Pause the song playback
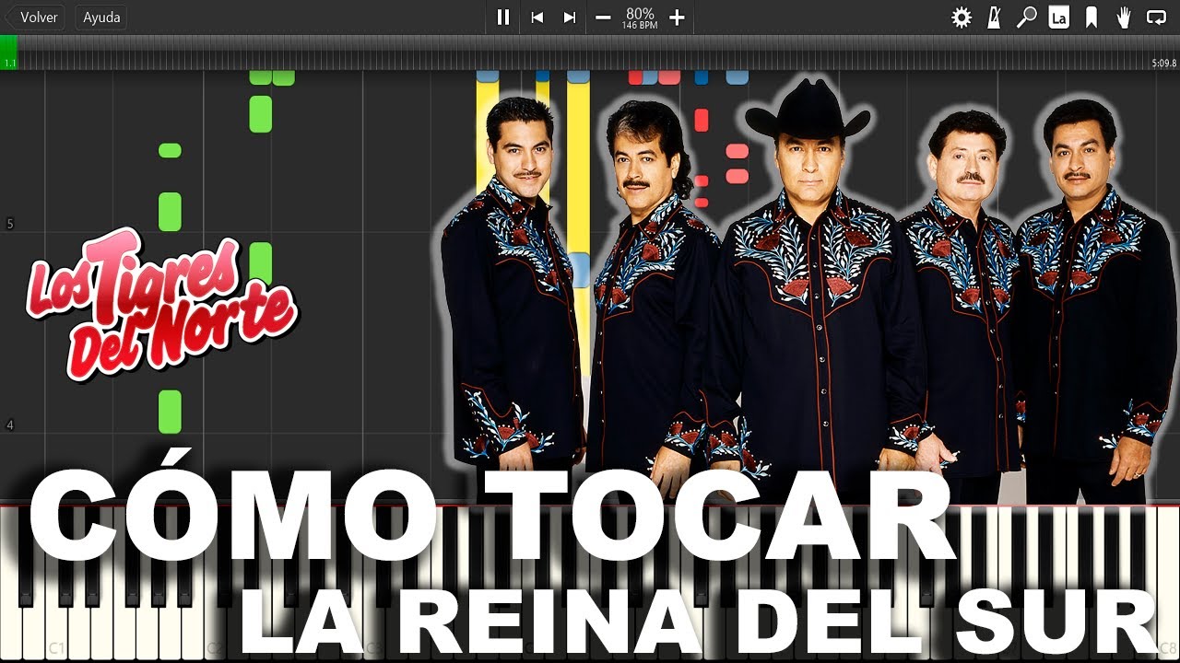The height and width of the screenshot is (663, 1180). click(x=503, y=17)
